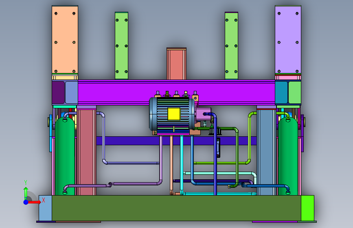Click the blue Z axis ball of the triad
This screenshot has width=353, height=228.
[26, 202]
